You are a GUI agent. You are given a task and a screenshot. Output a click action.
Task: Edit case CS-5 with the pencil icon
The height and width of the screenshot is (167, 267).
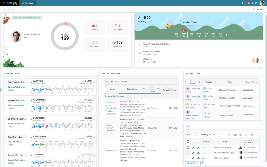pyautogui.click(x=193, y=148)
